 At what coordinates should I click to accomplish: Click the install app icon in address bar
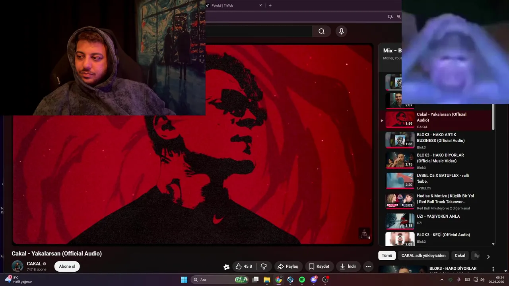(390, 17)
